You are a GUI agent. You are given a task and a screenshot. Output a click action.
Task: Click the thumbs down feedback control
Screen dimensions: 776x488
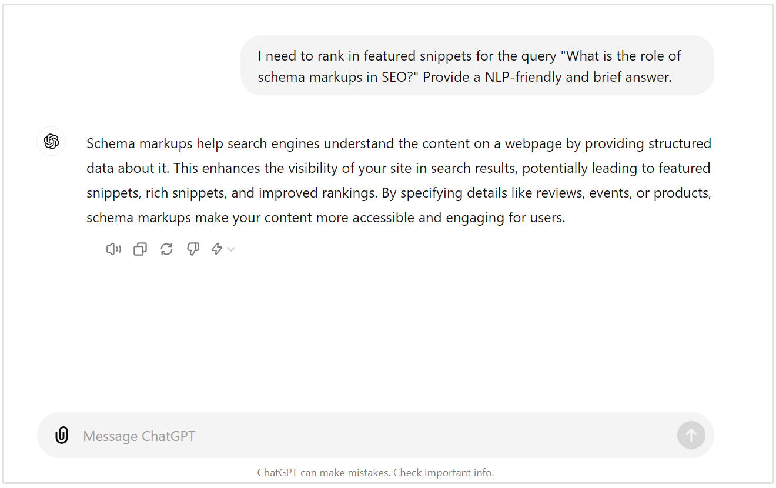pos(192,249)
